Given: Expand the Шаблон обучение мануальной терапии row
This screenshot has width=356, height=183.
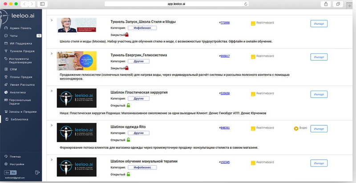Looking at the screenshot, I should 52,159.
